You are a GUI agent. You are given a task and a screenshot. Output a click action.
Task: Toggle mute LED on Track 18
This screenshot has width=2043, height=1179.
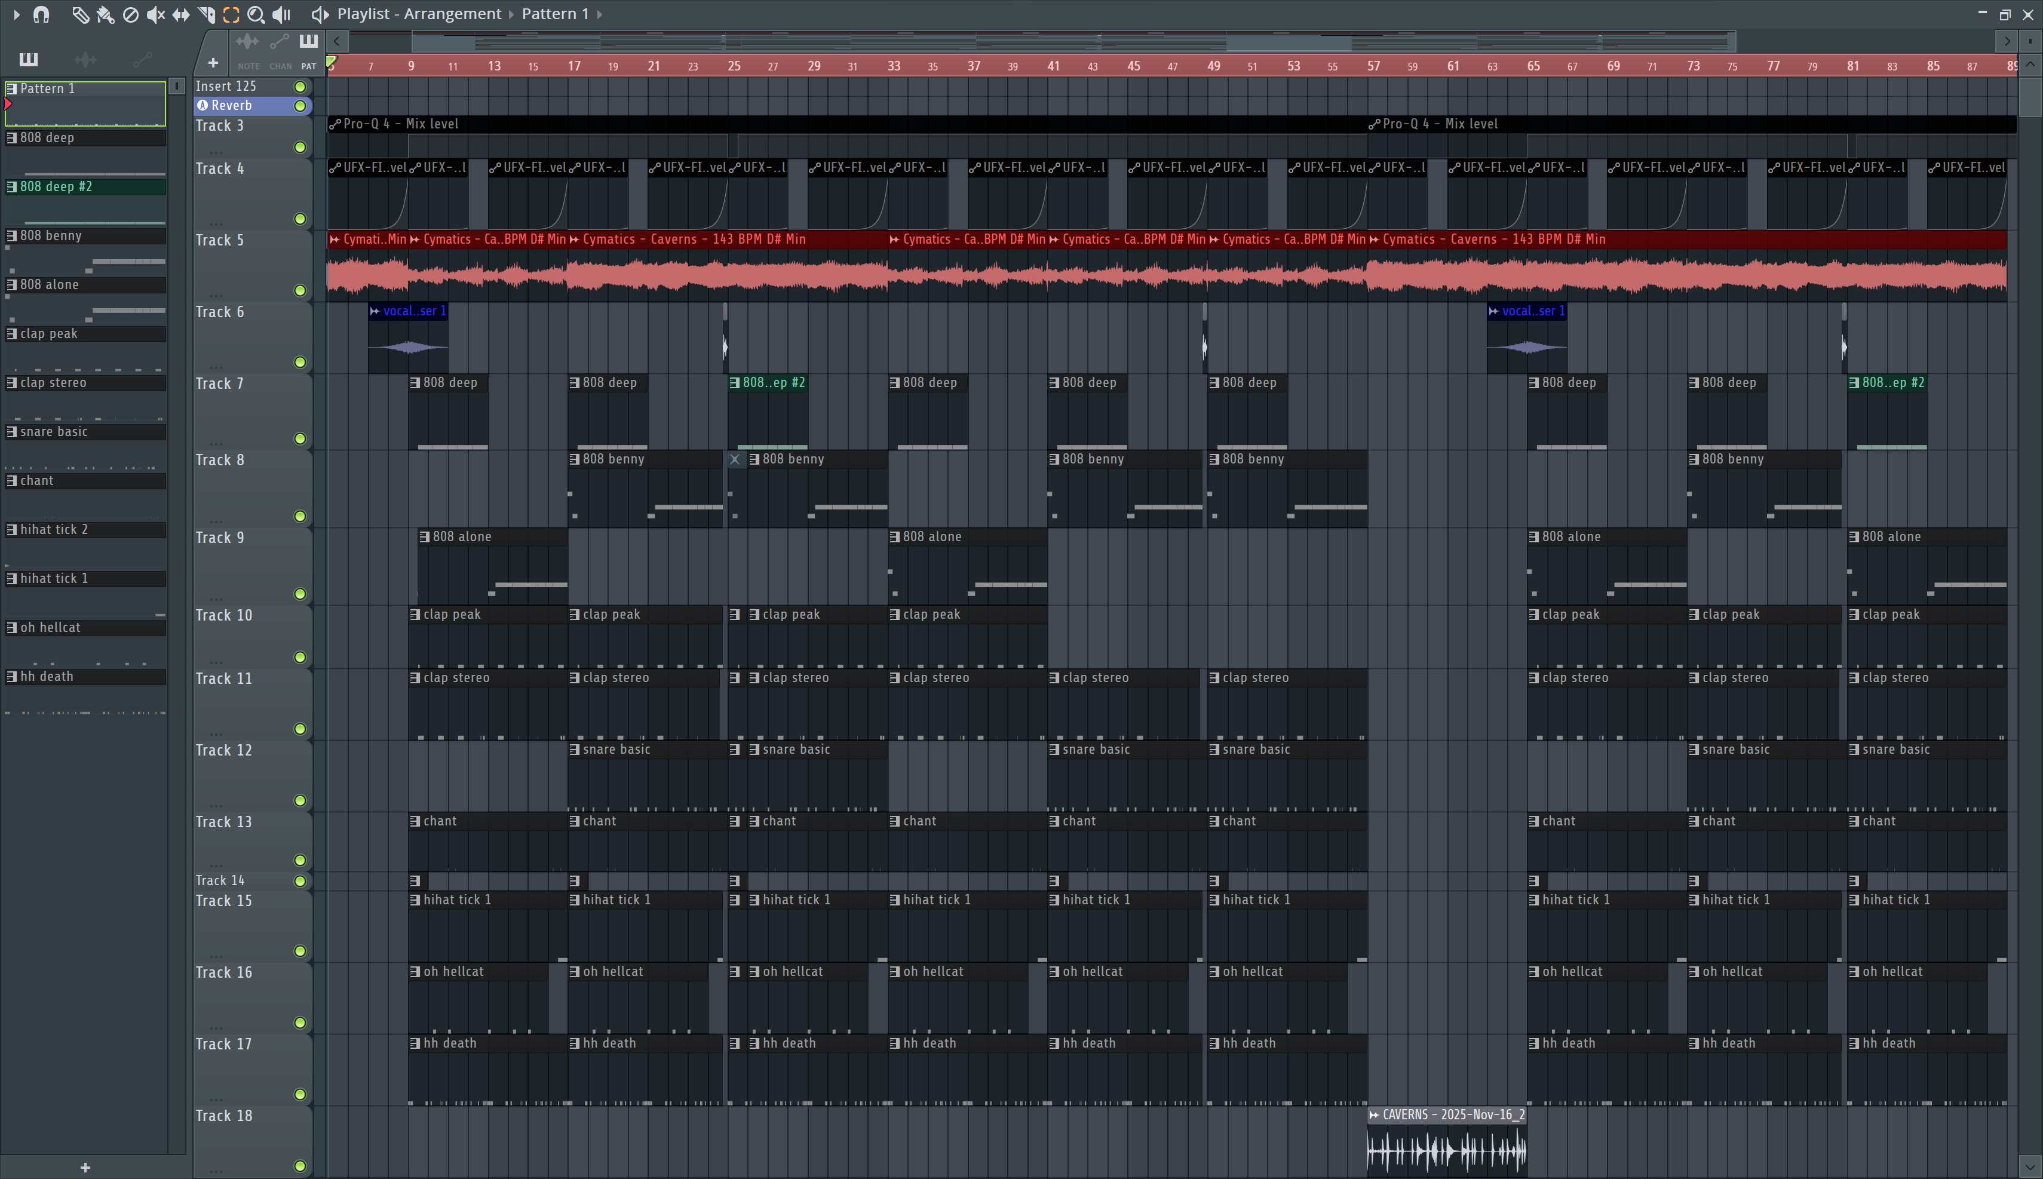[x=300, y=1166]
